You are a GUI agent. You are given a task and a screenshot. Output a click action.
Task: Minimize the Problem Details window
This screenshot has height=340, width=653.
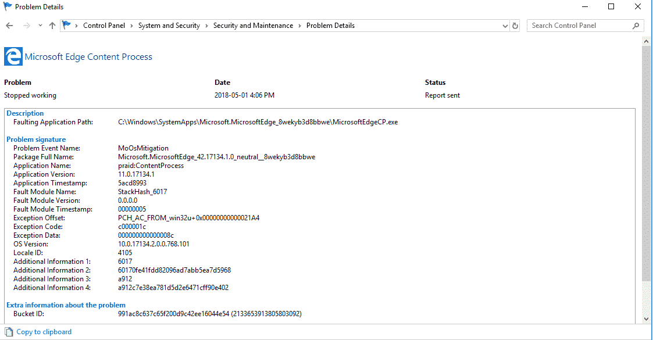click(585, 6)
